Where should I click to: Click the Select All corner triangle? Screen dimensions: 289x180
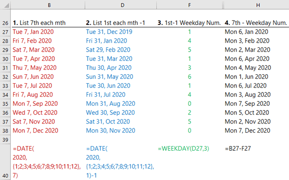(7, 6)
